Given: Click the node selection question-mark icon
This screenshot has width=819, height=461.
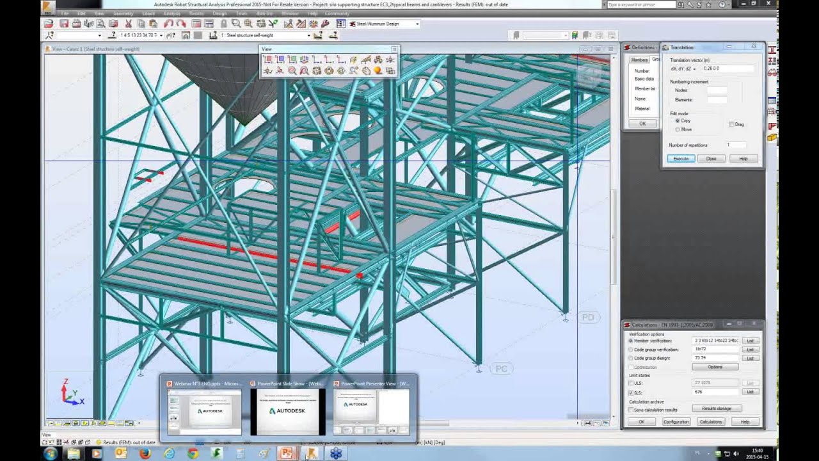Looking at the screenshot, I should (49, 35).
